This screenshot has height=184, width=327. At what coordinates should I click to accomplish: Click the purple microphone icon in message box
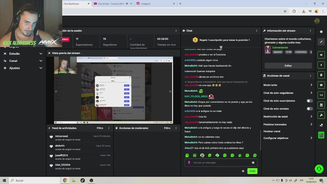pos(189,163)
